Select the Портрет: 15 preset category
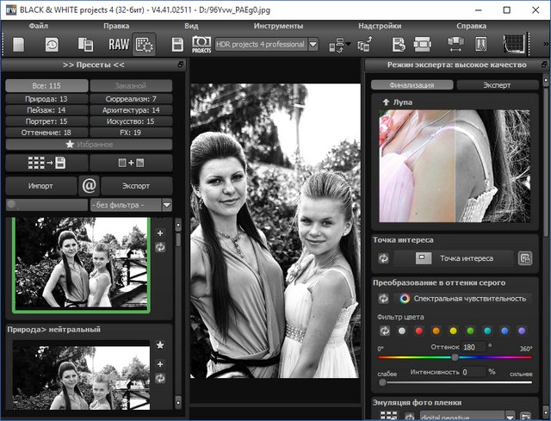551x421 pixels. 46,121
